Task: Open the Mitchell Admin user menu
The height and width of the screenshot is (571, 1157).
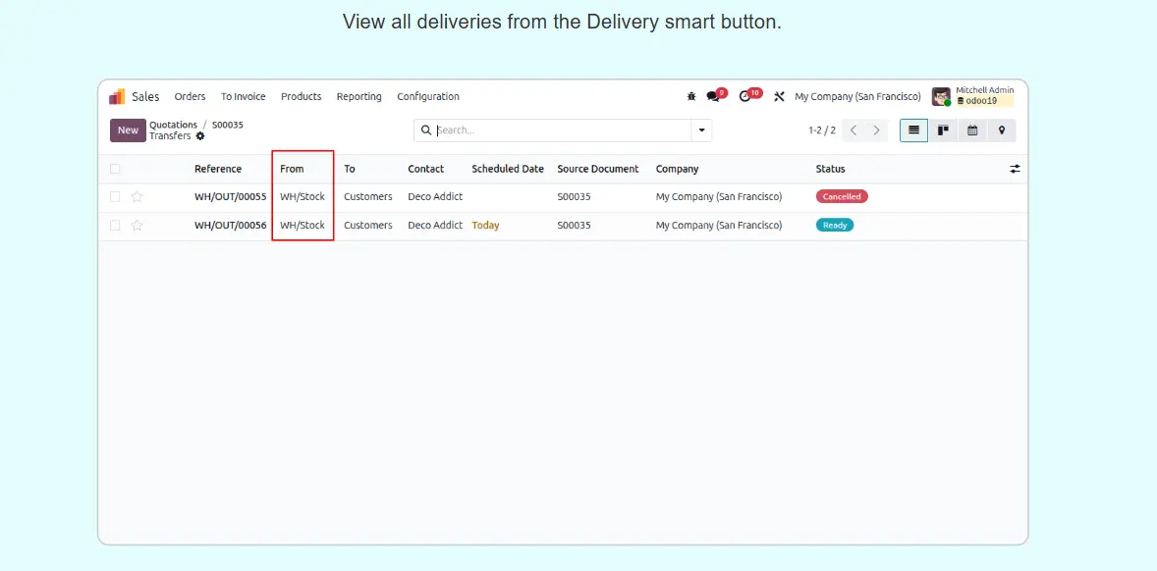Action: pyautogui.click(x=972, y=96)
